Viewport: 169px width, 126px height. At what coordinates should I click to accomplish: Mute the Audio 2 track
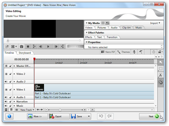click(x=6, y=82)
